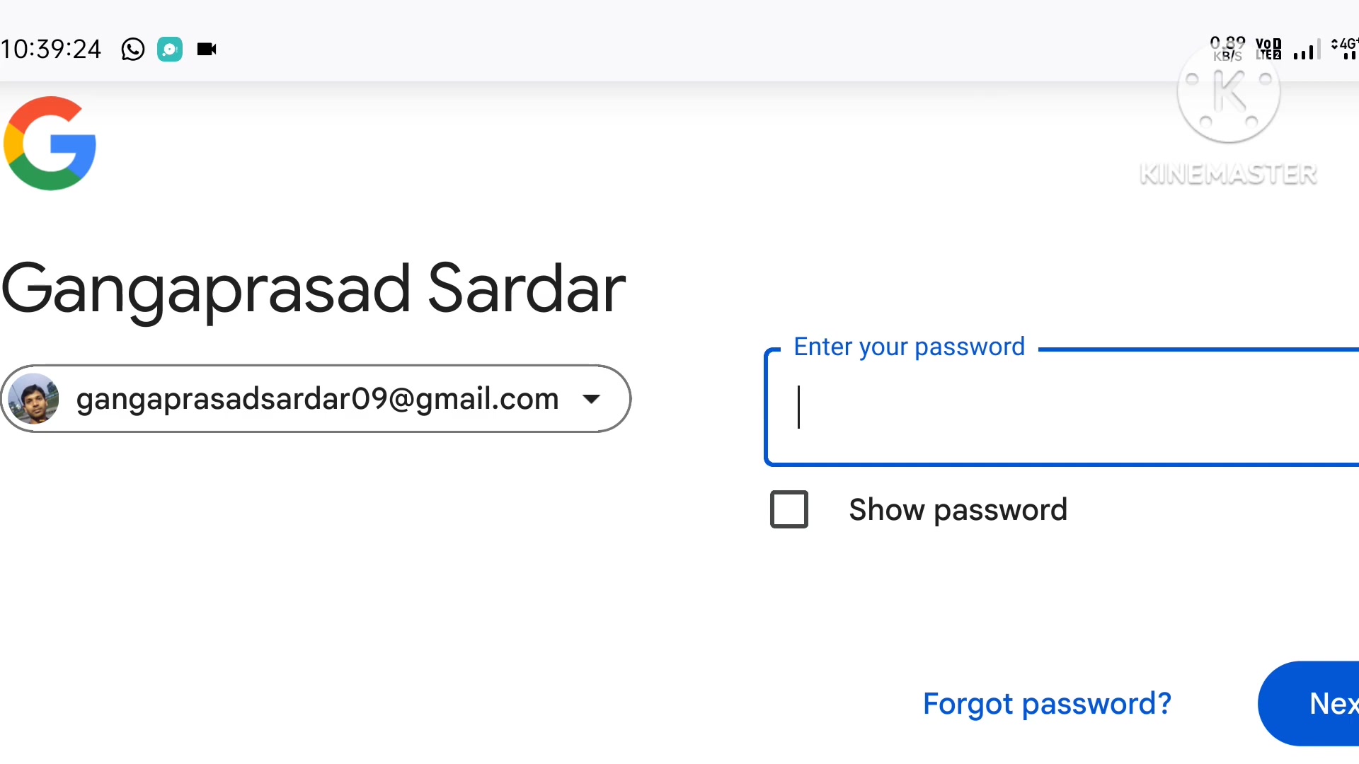Viewport: 1359px width, 764px height.
Task: Click the Google logo icon
Action: [50, 144]
